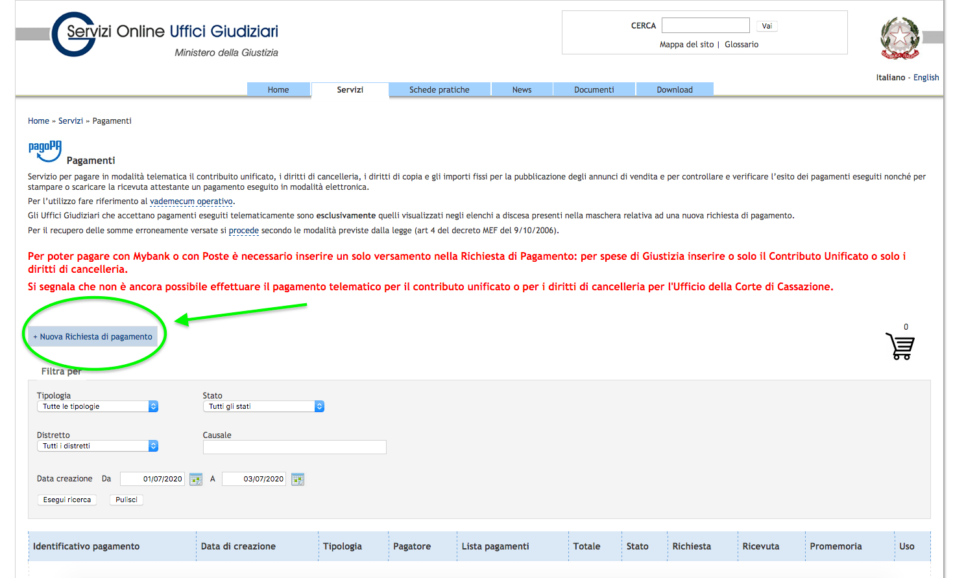Select the Servizi tab
Image resolution: width=953 pixels, height=578 pixels.
point(350,89)
